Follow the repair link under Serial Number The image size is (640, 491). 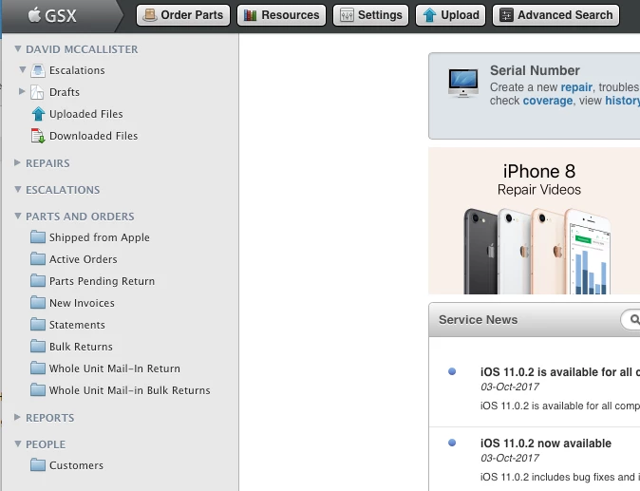(x=576, y=87)
